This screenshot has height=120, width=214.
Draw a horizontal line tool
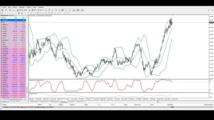click(13, 13)
